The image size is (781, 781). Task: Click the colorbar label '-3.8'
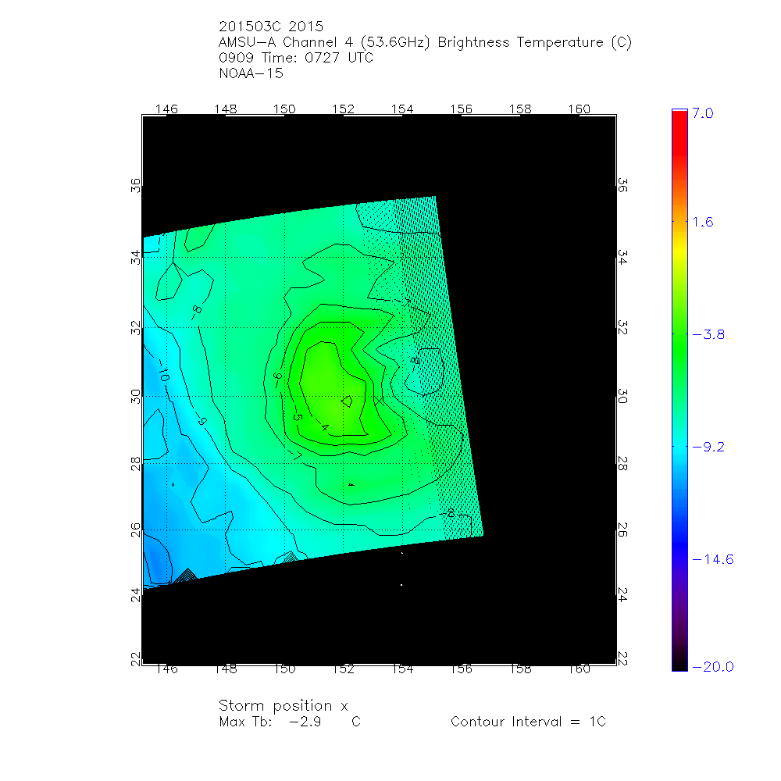click(x=709, y=335)
